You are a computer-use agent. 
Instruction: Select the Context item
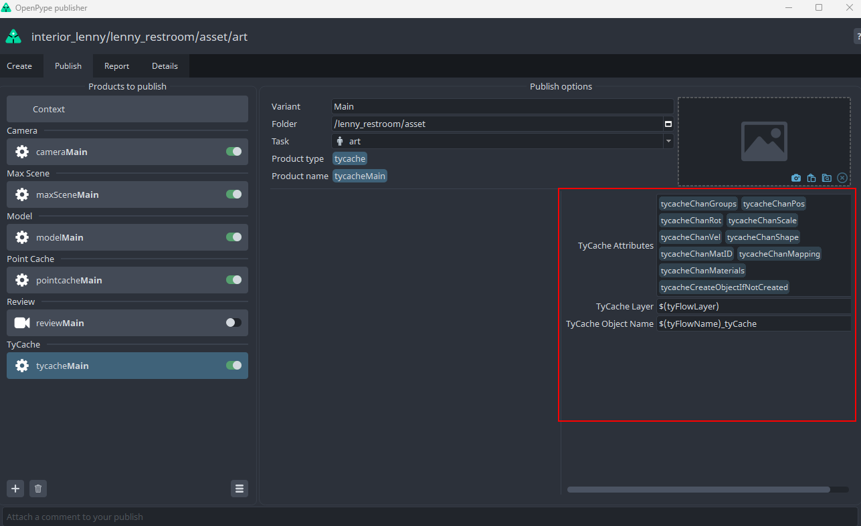pyautogui.click(x=127, y=109)
